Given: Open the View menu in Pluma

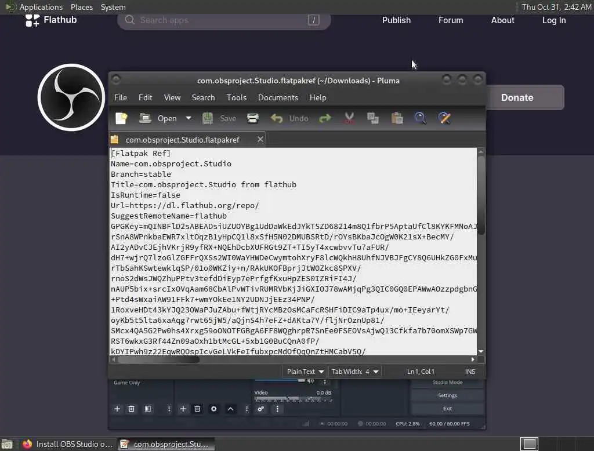Looking at the screenshot, I should pyautogui.click(x=172, y=98).
